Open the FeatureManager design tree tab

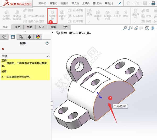tap(4, 37)
